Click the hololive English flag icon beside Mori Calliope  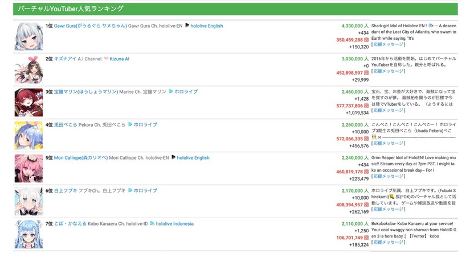pos(174,157)
